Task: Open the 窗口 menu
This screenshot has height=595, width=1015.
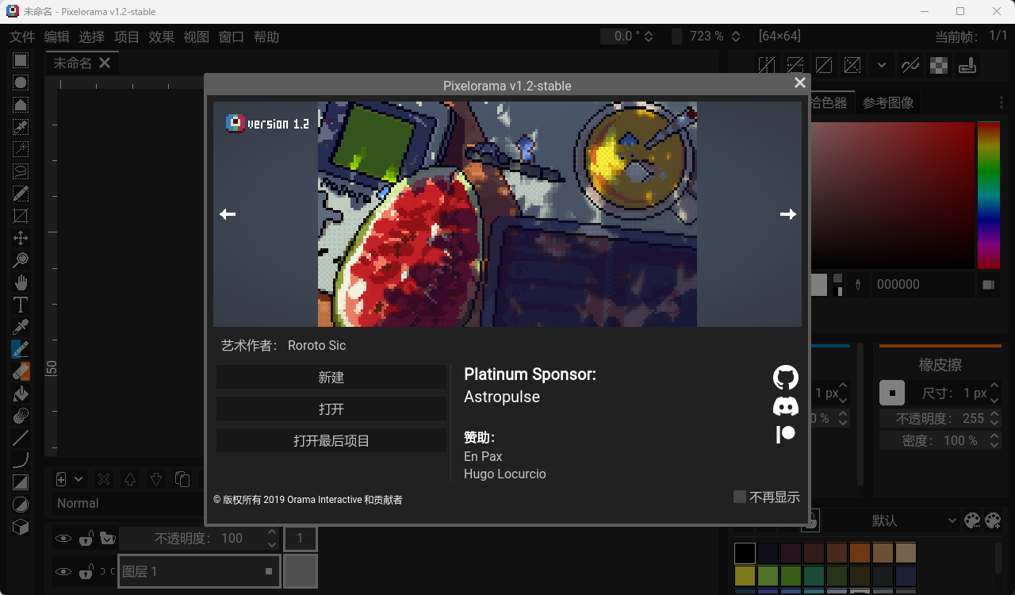Action: click(x=231, y=36)
